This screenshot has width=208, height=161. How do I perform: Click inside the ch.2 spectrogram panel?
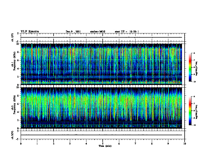coord(101,108)
